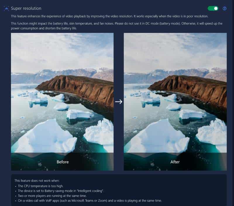Open the After preview image
Screen dimensions: 234x206
click(175, 93)
